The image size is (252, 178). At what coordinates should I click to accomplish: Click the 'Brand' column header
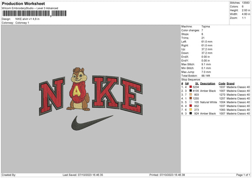(x=231, y=84)
